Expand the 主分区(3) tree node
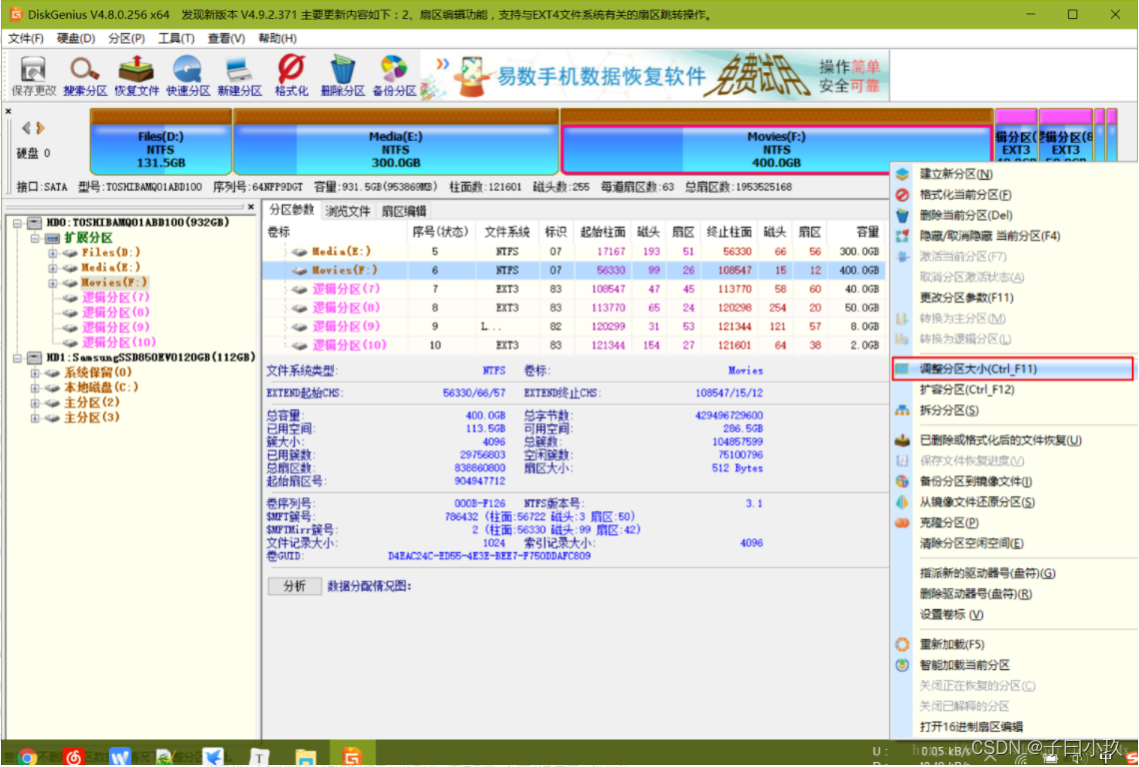1139x767 pixels. tap(34, 417)
